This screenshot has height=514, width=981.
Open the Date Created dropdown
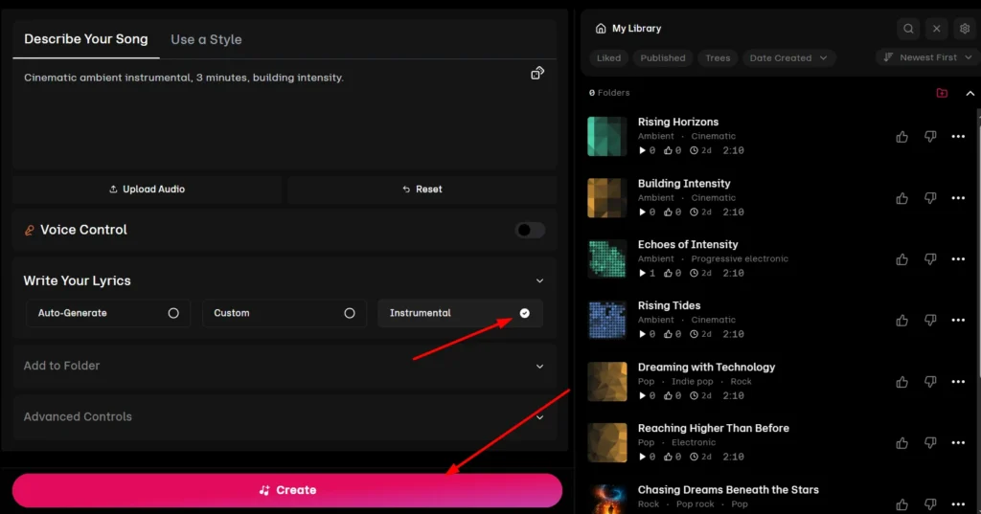point(788,57)
